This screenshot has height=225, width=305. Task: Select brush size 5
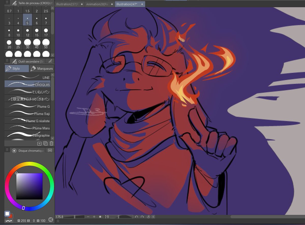pos(27,20)
